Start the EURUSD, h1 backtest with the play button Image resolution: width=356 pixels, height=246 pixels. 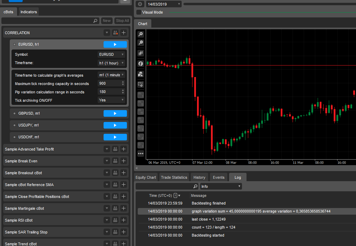115,44
